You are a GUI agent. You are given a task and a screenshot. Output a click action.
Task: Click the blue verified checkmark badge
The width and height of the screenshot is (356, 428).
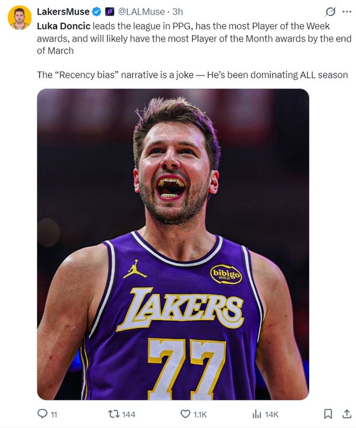pyautogui.click(x=97, y=12)
